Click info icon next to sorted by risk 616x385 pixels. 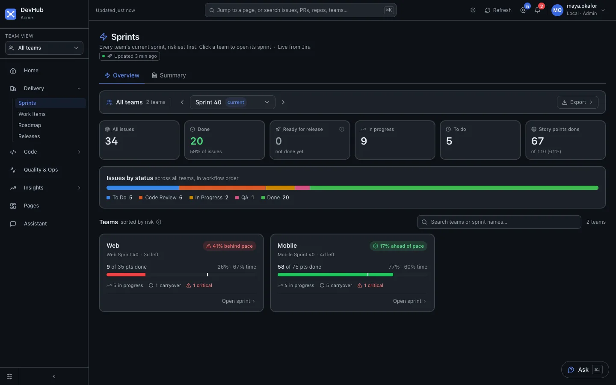[159, 222]
